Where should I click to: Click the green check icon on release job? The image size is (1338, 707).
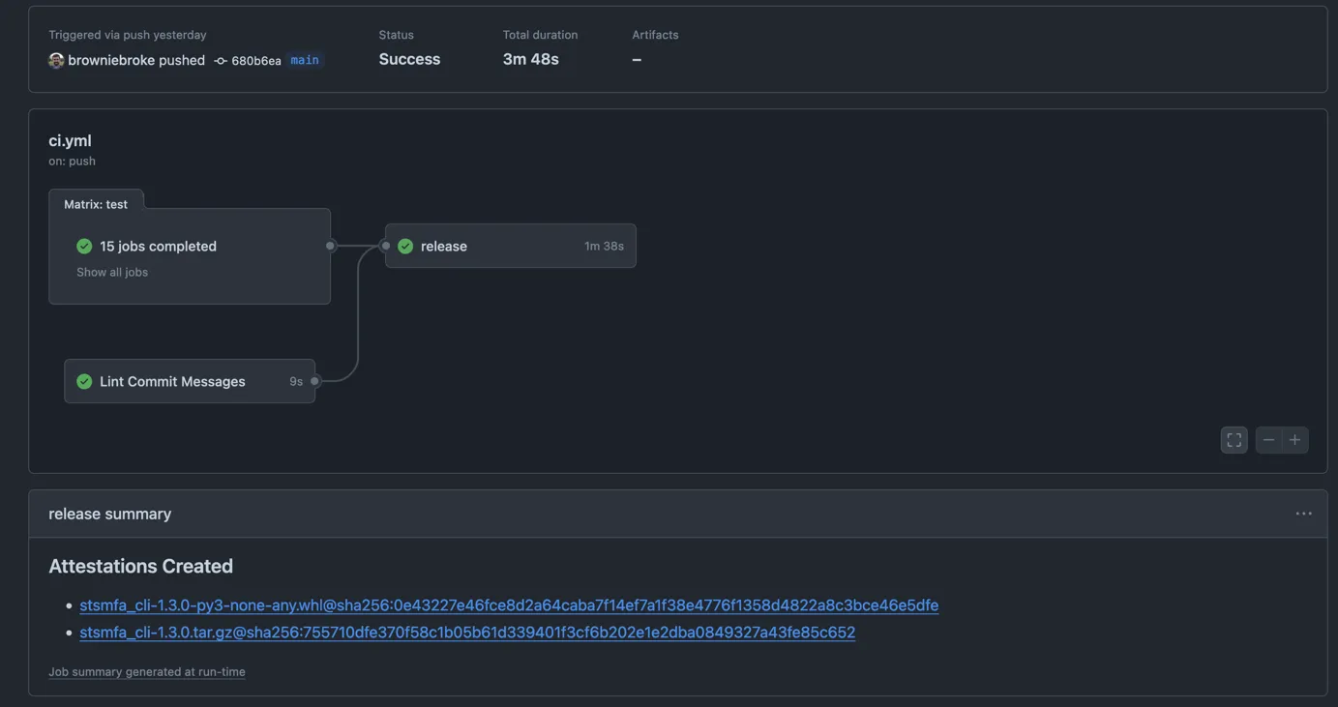pos(405,246)
